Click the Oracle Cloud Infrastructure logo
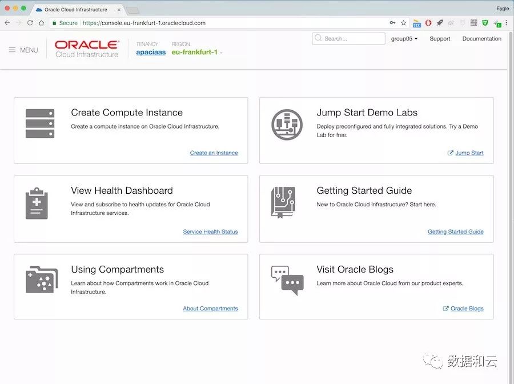The image size is (514, 384). [x=87, y=49]
